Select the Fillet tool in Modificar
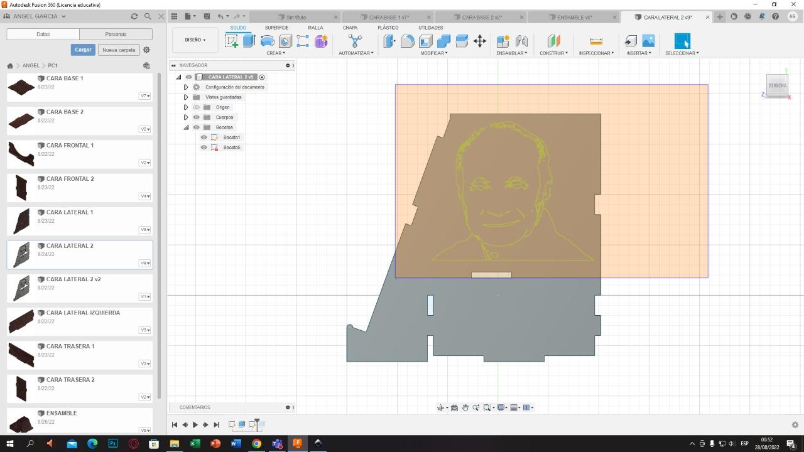This screenshot has height=452, width=804. click(408, 41)
